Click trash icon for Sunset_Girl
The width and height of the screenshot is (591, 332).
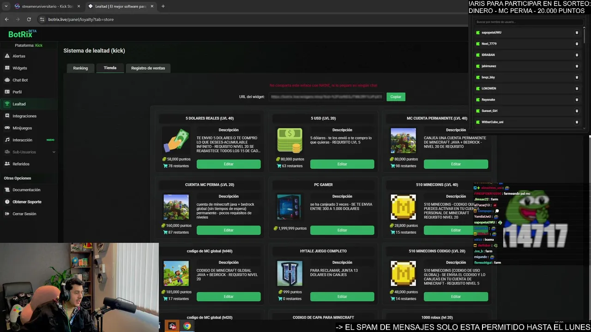(577, 111)
